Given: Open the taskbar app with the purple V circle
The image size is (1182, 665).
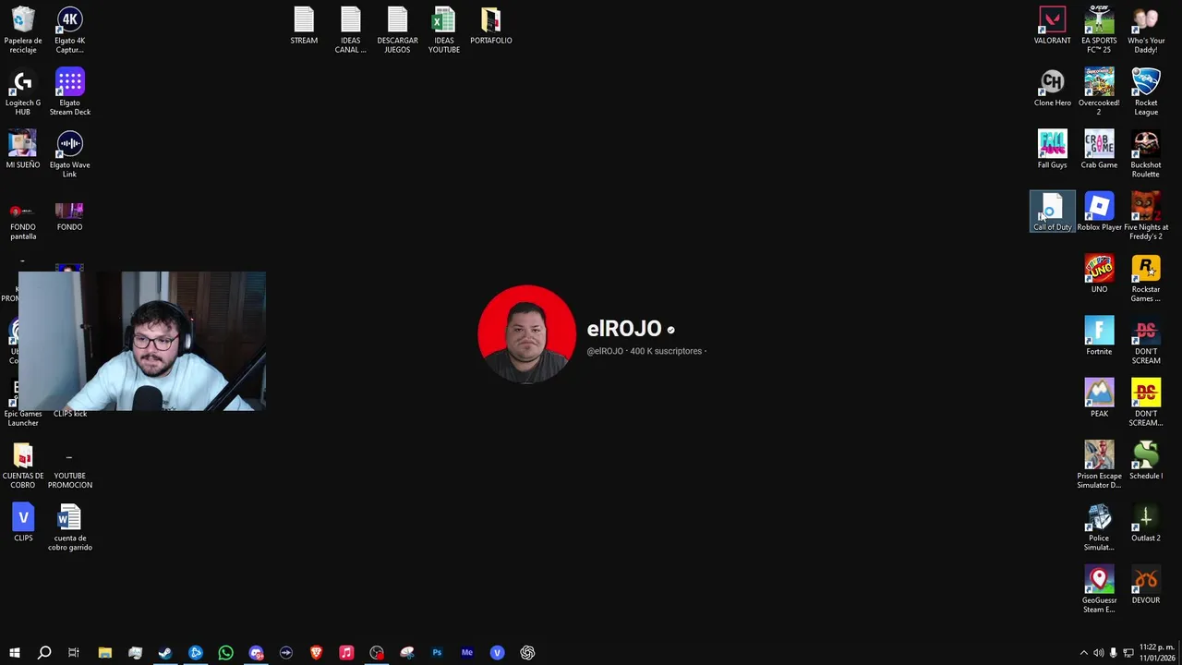Looking at the screenshot, I should point(497,653).
